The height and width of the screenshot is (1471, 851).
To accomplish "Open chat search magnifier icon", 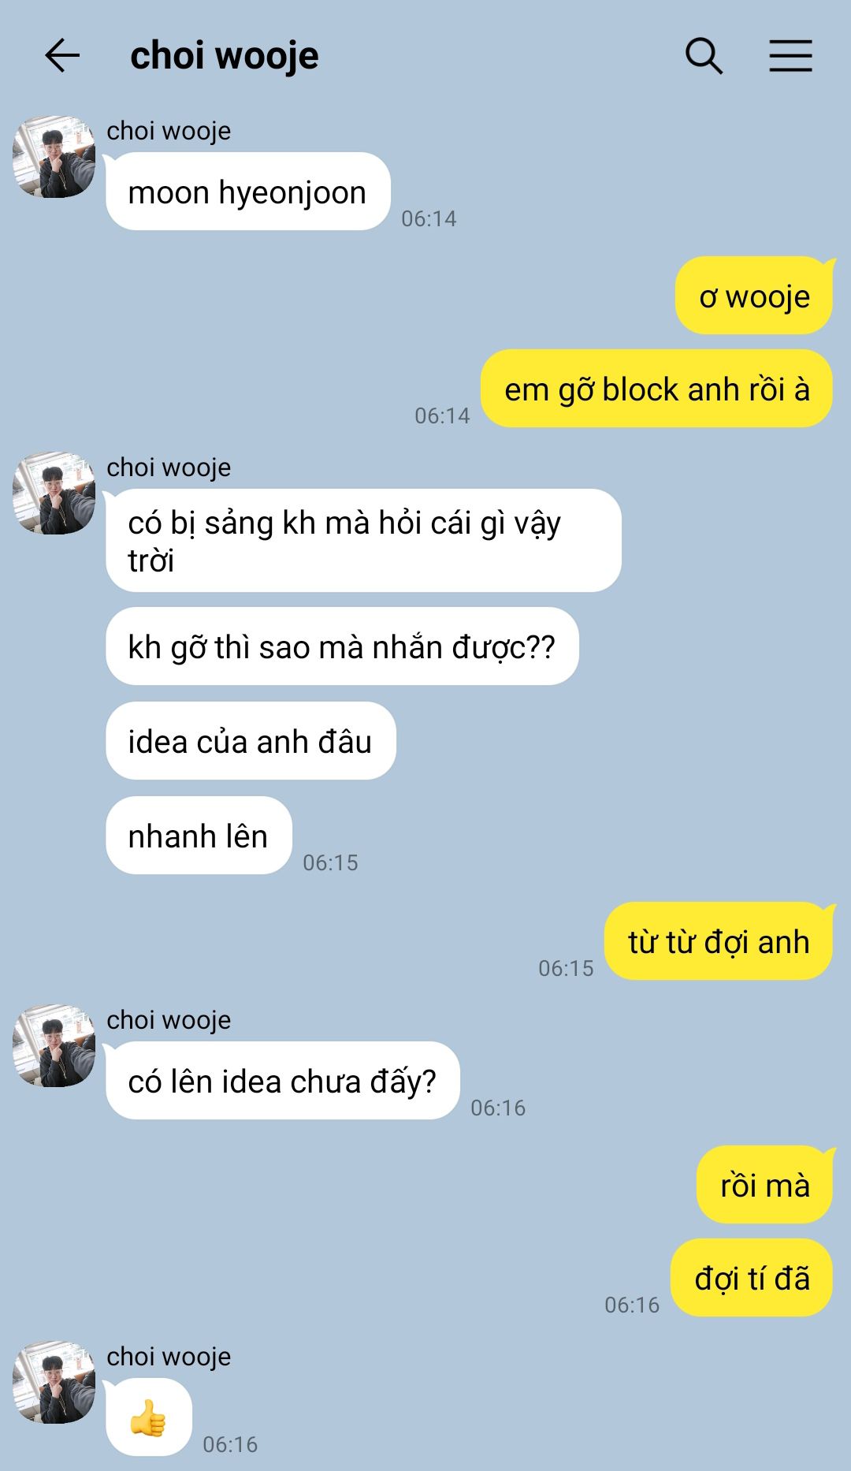I will coord(704,56).
